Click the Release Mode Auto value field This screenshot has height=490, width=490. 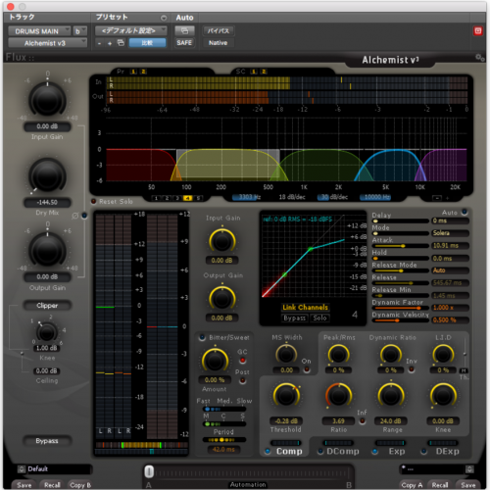pos(450,270)
